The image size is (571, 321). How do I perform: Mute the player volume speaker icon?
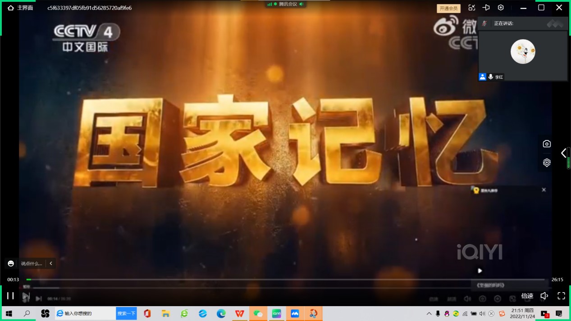544,296
